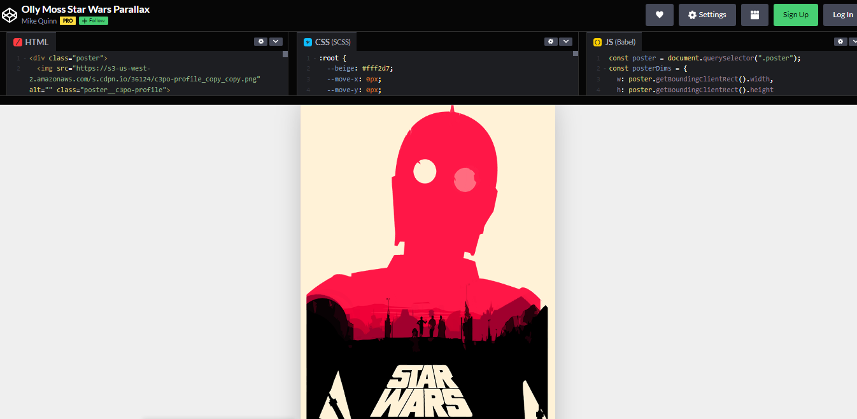Screen dimensions: 857x419
Task: Click the Log In button
Action: click(842, 15)
